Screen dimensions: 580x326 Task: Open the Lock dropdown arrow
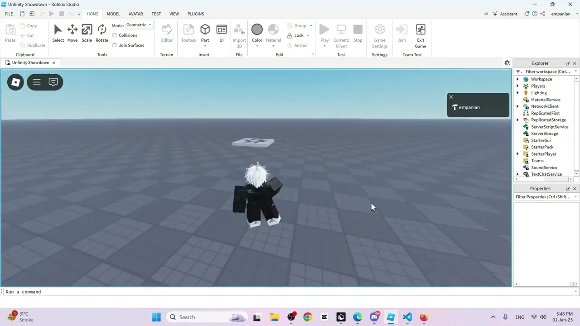click(x=308, y=36)
